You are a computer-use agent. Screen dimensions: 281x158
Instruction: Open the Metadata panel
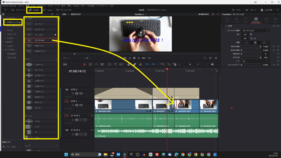[251, 10]
